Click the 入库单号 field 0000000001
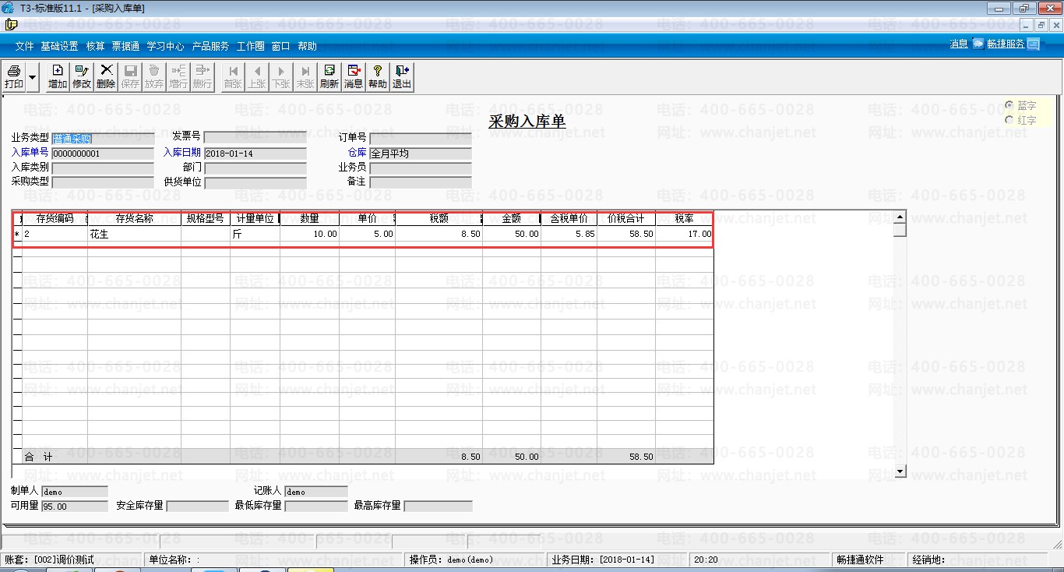The width and height of the screenshot is (1064, 572). point(103,154)
